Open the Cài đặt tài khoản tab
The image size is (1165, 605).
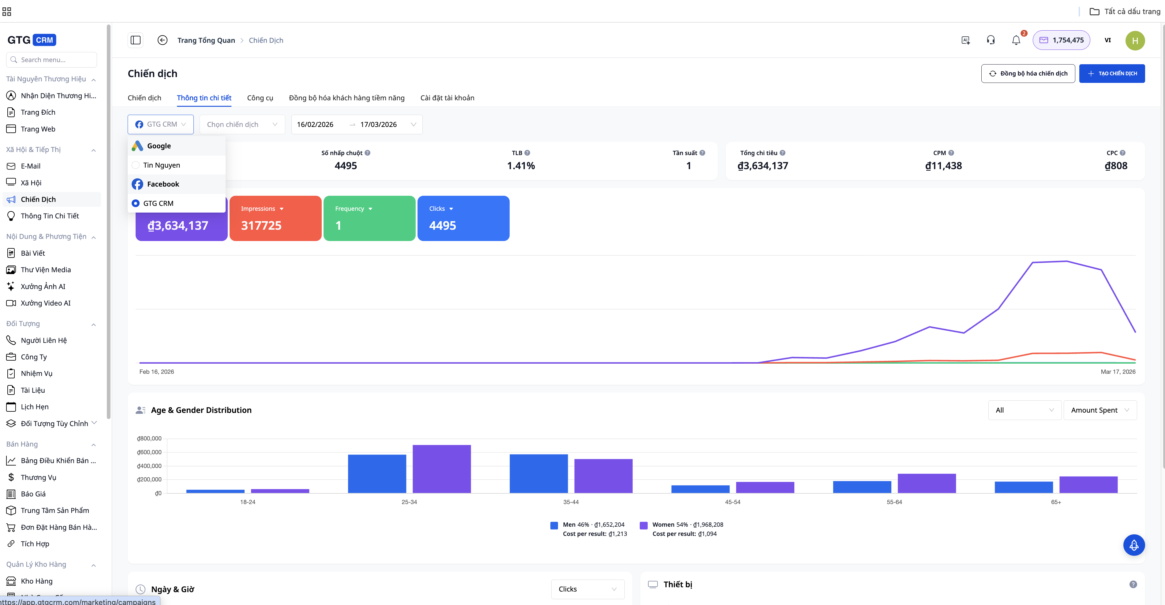[447, 98]
